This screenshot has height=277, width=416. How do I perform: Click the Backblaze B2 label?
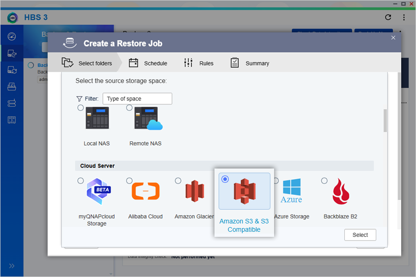(340, 217)
